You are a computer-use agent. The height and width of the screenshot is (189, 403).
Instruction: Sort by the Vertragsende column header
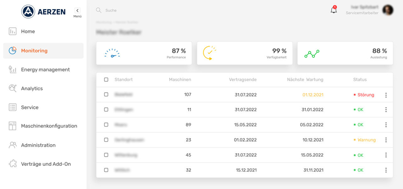point(243,80)
